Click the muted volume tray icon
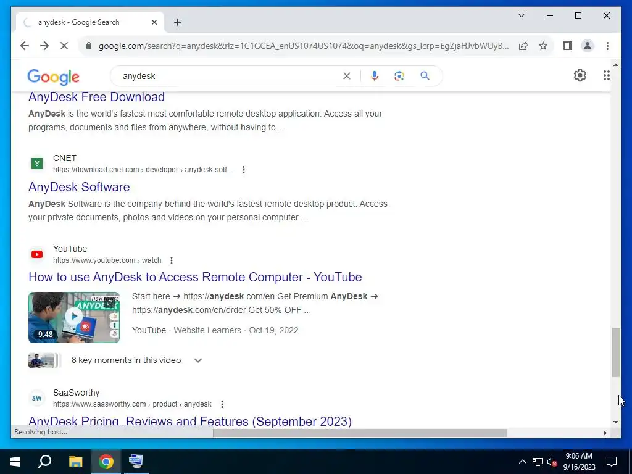The image size is (632, 474). (x=552, y=462)
